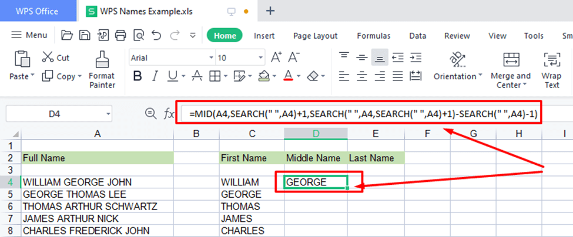
Task: Click the Clear eraser icon
Action: tap(313, 76)
